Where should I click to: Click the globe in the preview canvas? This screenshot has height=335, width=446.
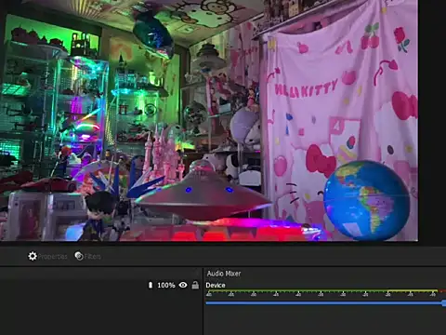(x=367, y=200)
